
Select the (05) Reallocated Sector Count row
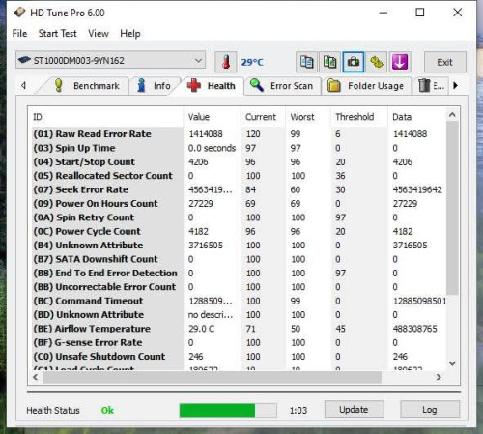tap(238, 175)
